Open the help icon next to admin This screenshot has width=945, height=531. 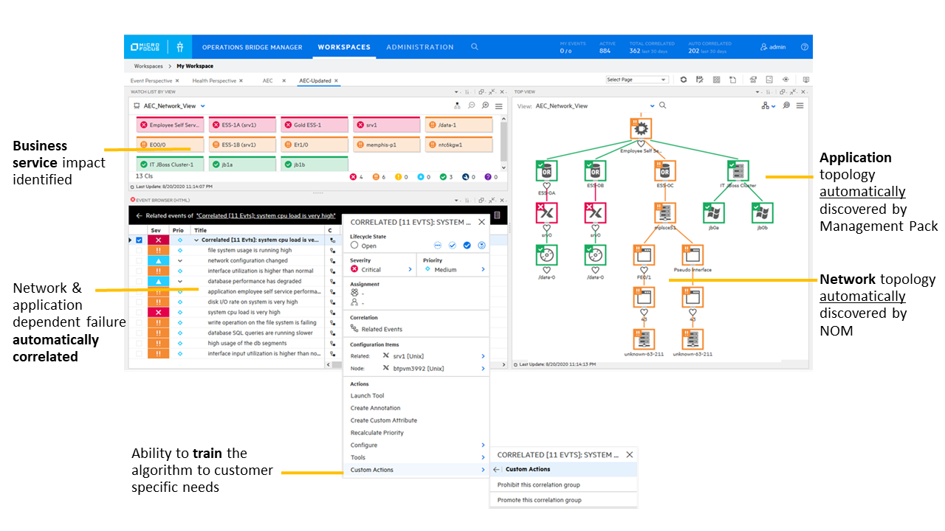coord(804,47)
